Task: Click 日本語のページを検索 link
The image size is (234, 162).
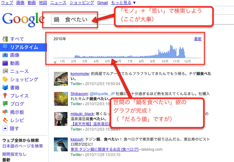Action: 23,146
